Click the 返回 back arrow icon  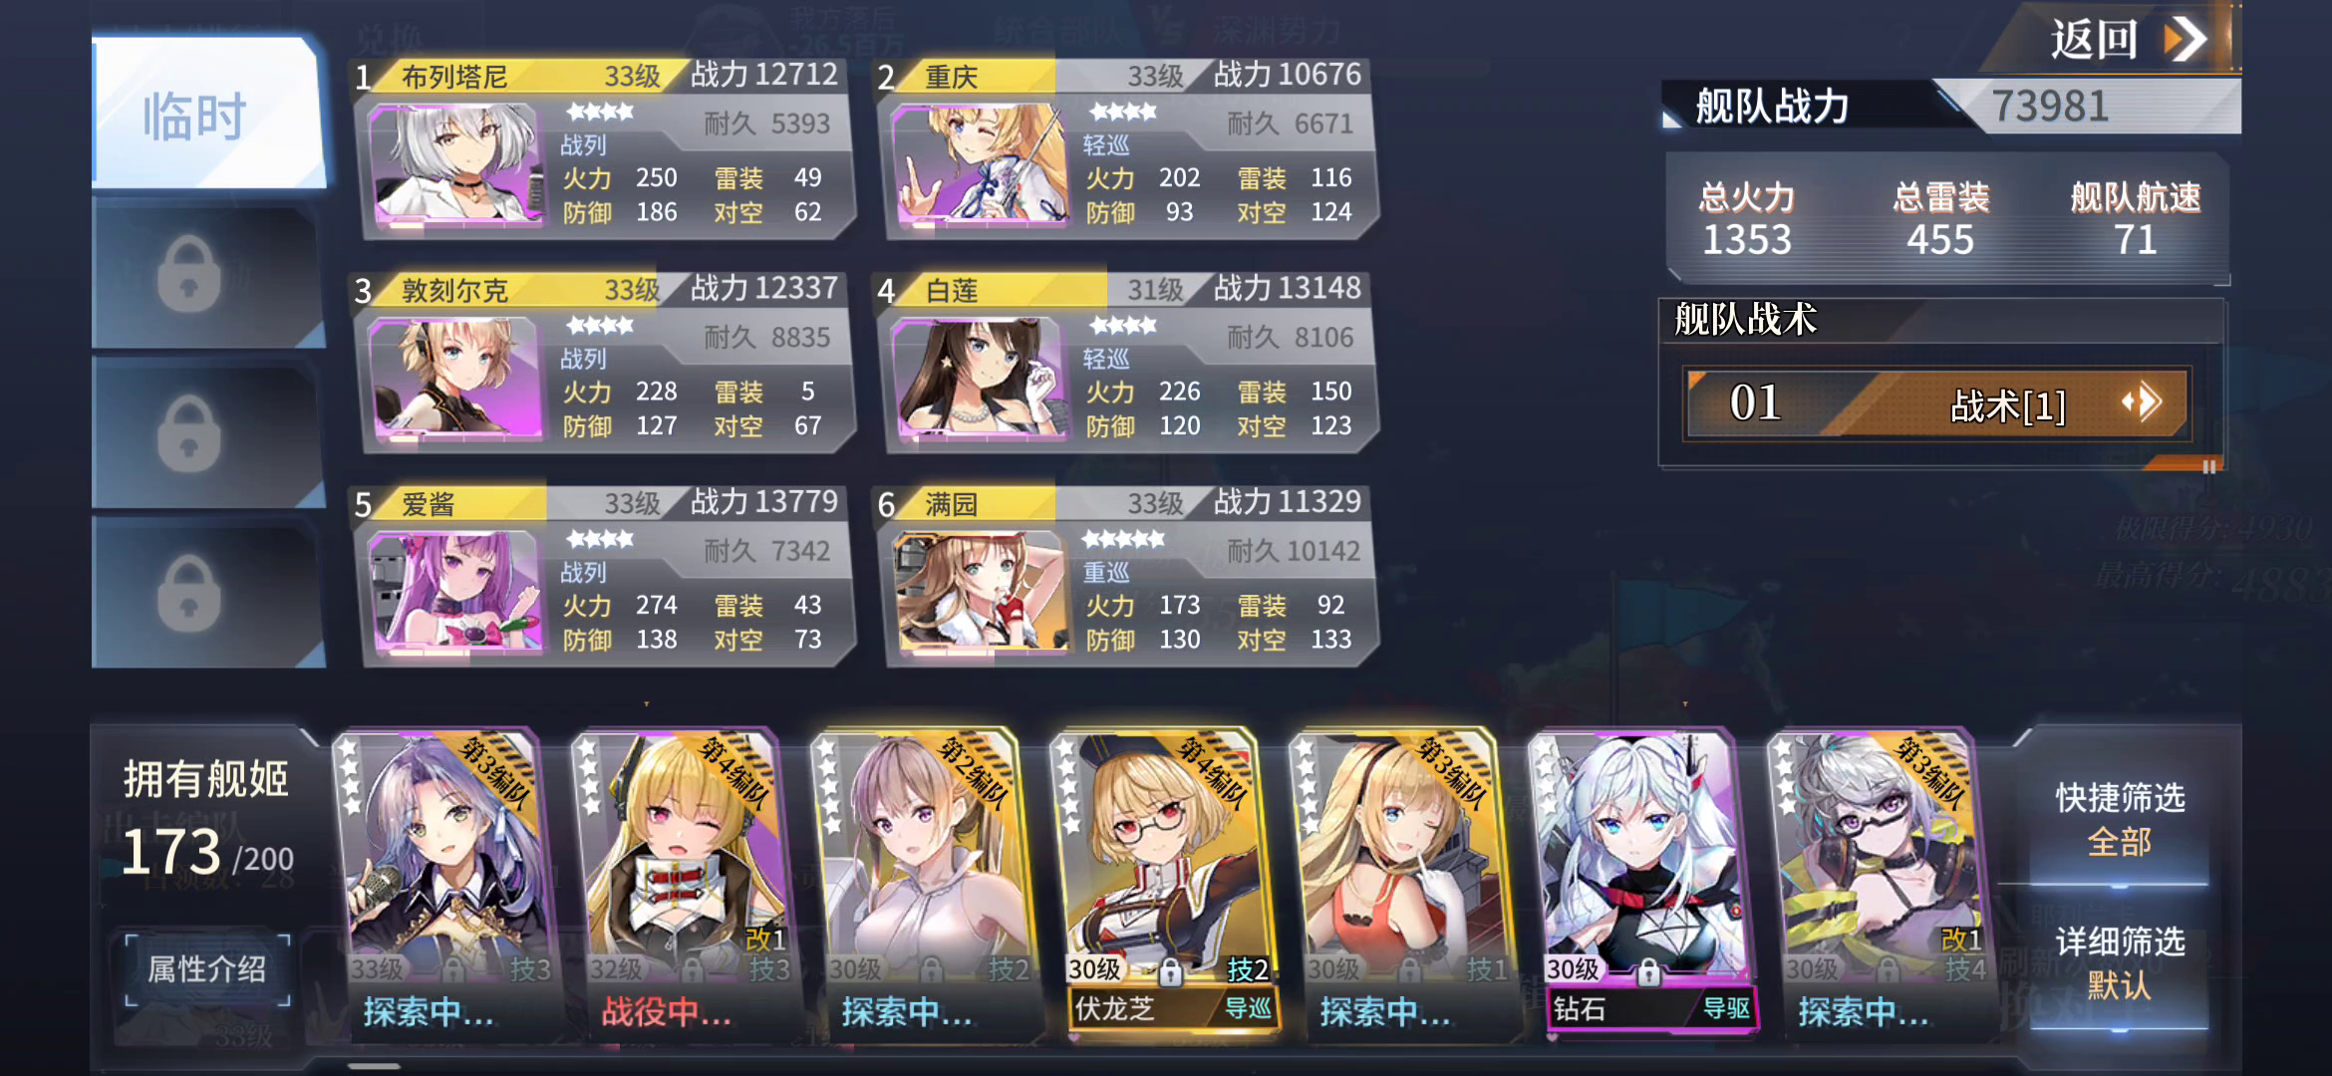click(2186, 40)
